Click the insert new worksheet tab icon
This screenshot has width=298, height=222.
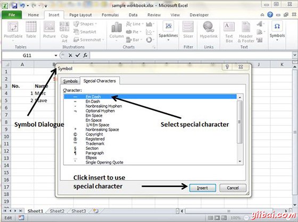pyautogui.click(x=96, y=211)
